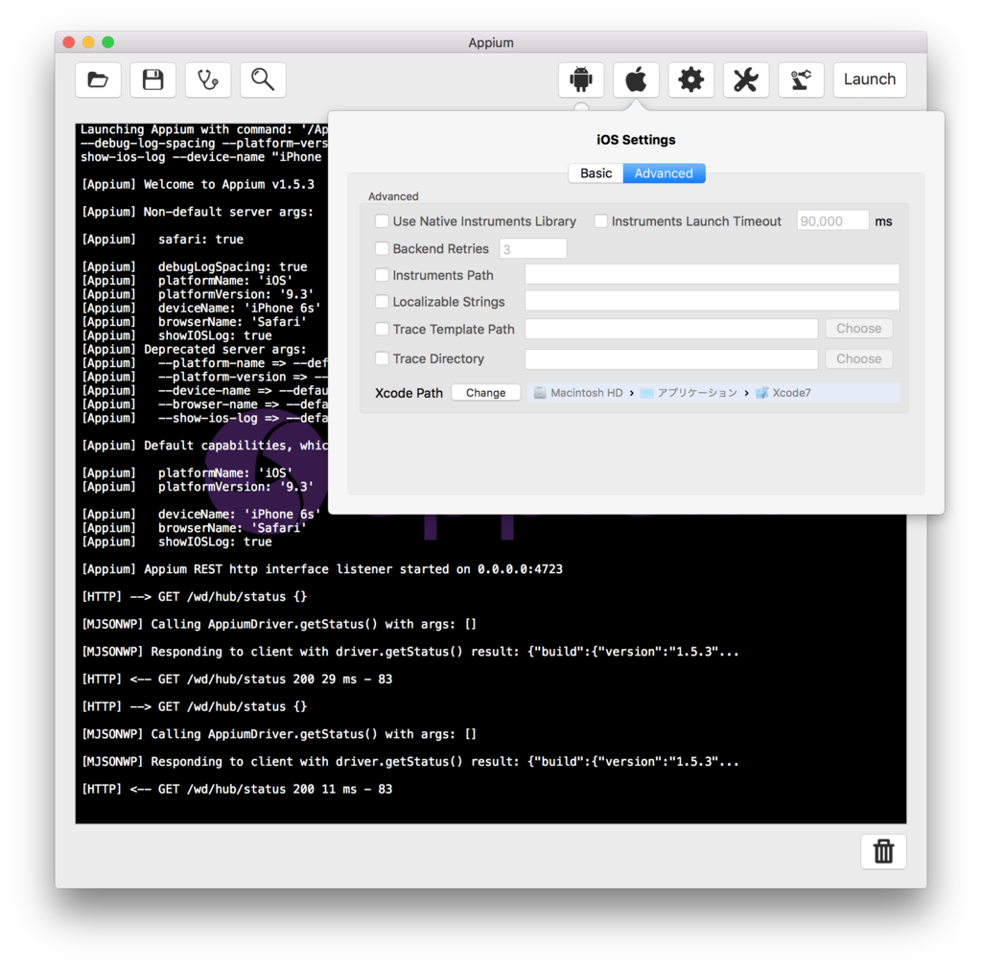982x967 pixels.
Task: Open a saved configuration with the folder icon
Action: 98,80
